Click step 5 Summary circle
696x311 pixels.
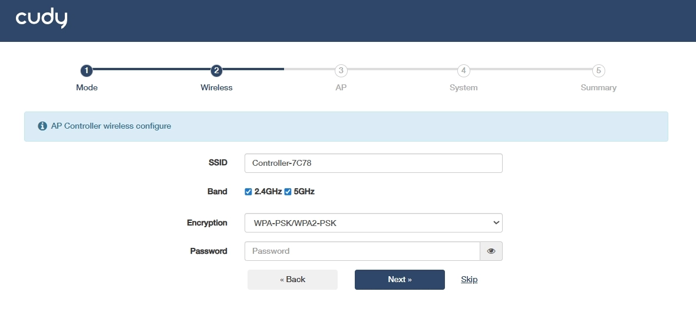598,71
